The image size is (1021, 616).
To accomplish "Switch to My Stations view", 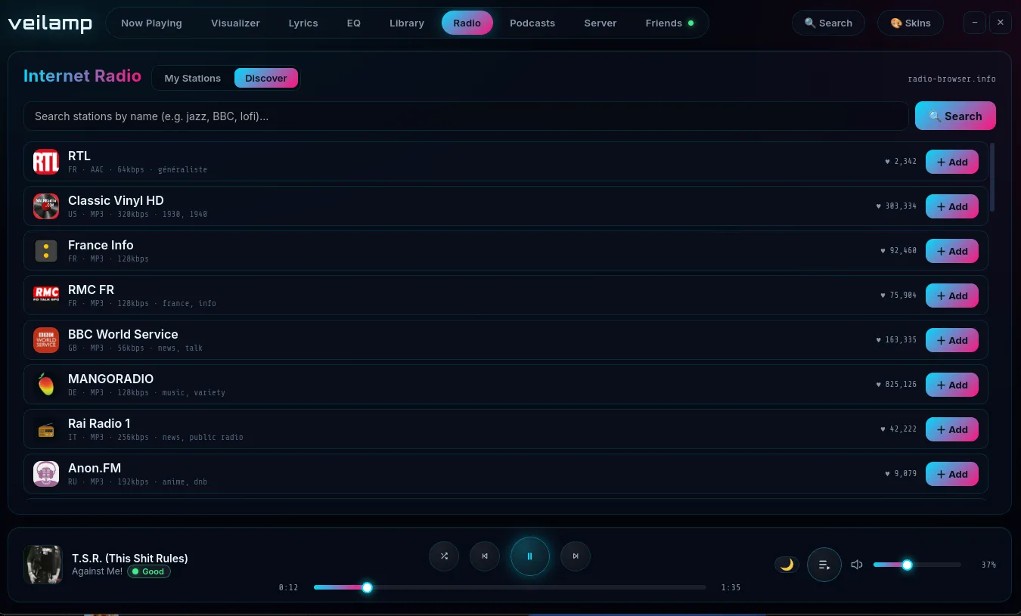I will [193, 78].
